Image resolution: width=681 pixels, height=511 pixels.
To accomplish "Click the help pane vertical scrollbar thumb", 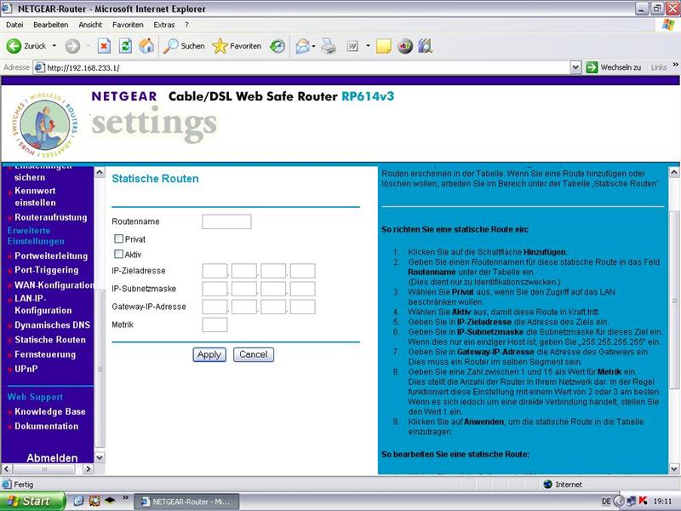I will (x=674, y=300).
